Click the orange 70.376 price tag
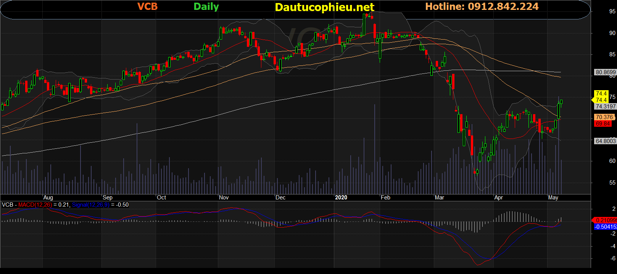Viewport: 617px width, 274px height. [604, 117]
